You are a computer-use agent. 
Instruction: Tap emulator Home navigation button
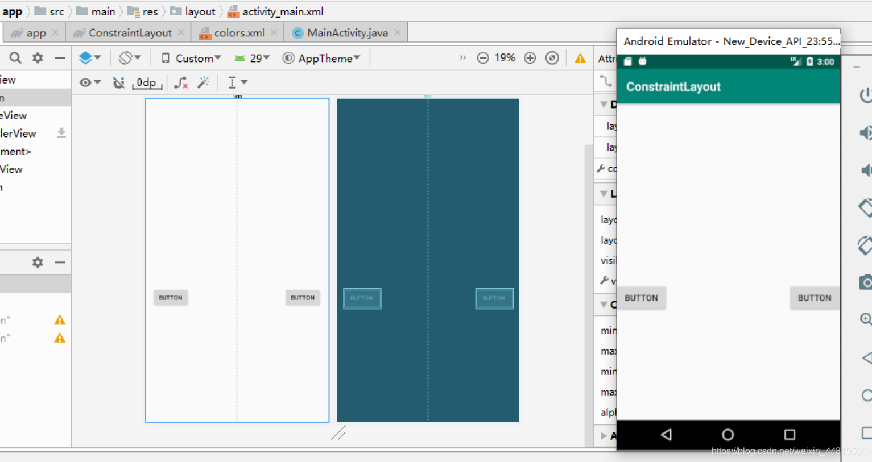coord(728,435)
